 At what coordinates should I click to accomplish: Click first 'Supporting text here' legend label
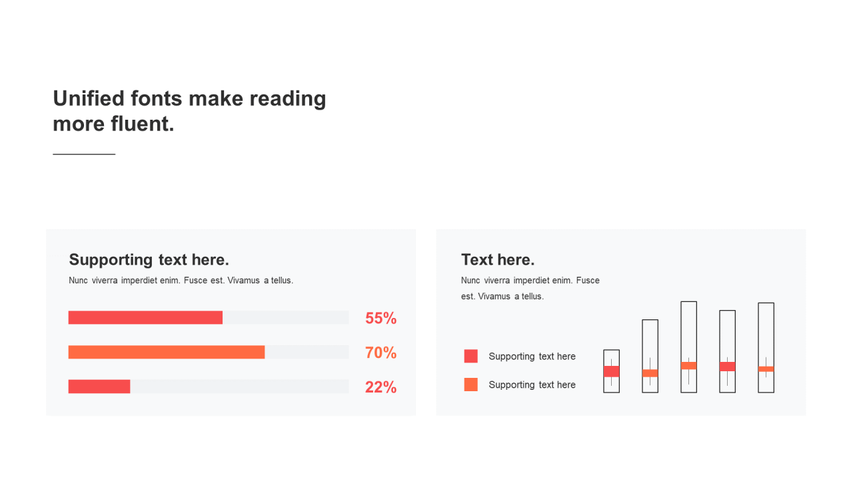532,357
